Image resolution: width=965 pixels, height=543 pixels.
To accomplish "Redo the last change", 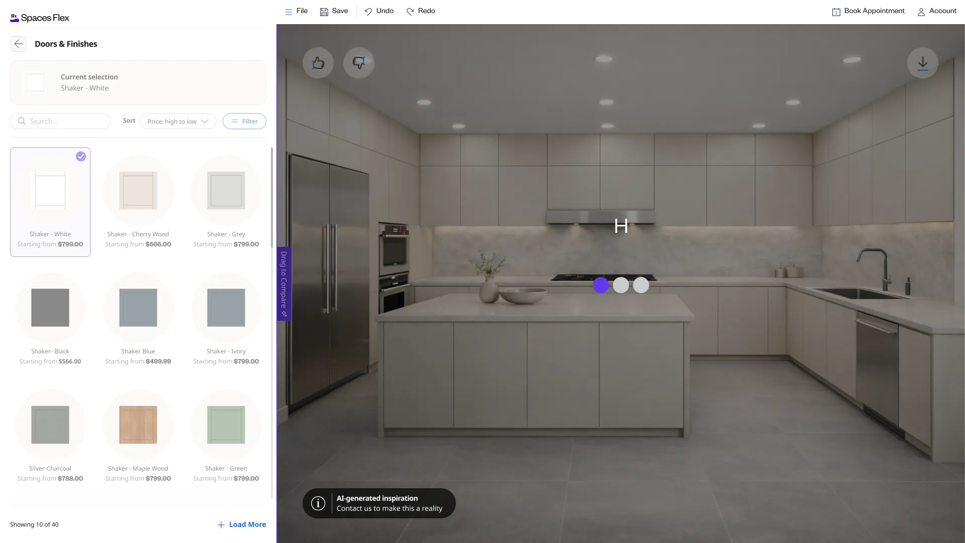I will click(x=421, y=11).
